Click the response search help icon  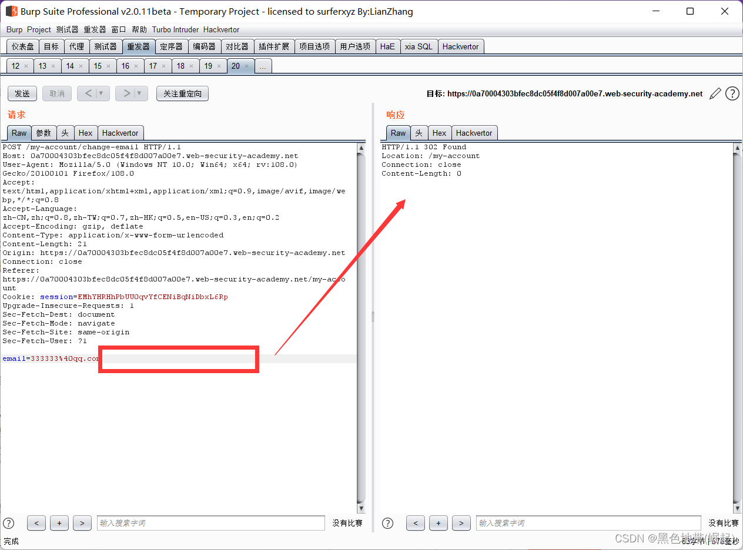[387, 523]
